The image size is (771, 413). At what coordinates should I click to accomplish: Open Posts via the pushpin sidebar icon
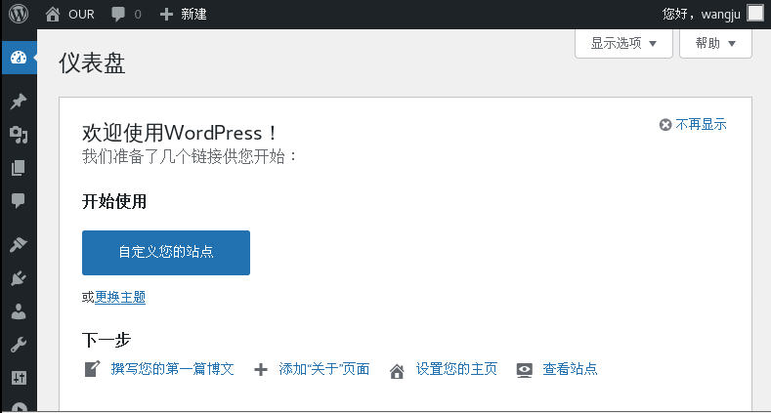(x=19, y=102)
